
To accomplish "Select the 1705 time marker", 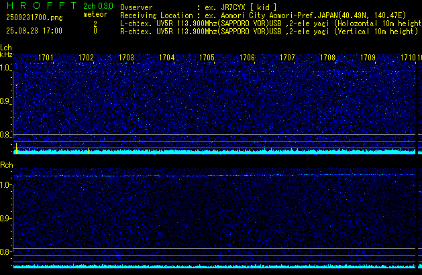I will (x=207, y=58).
